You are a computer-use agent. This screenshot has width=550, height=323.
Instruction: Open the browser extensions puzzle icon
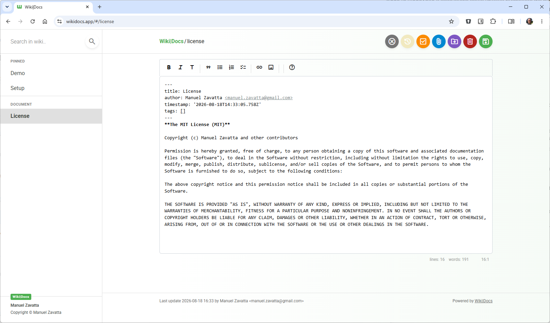pyautogui.click(x=493, y=21)
